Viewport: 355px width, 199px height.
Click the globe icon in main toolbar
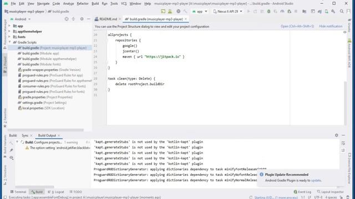(x=179, y=11)
